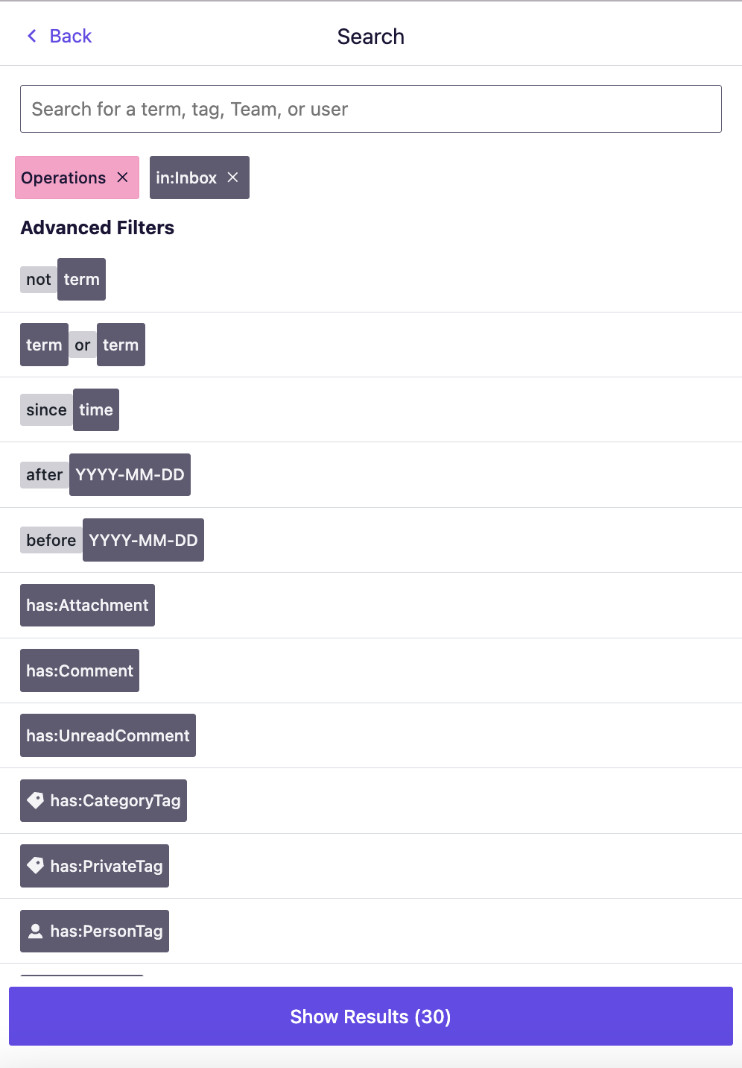Select the 'or' operator chip

coord(83,345)
